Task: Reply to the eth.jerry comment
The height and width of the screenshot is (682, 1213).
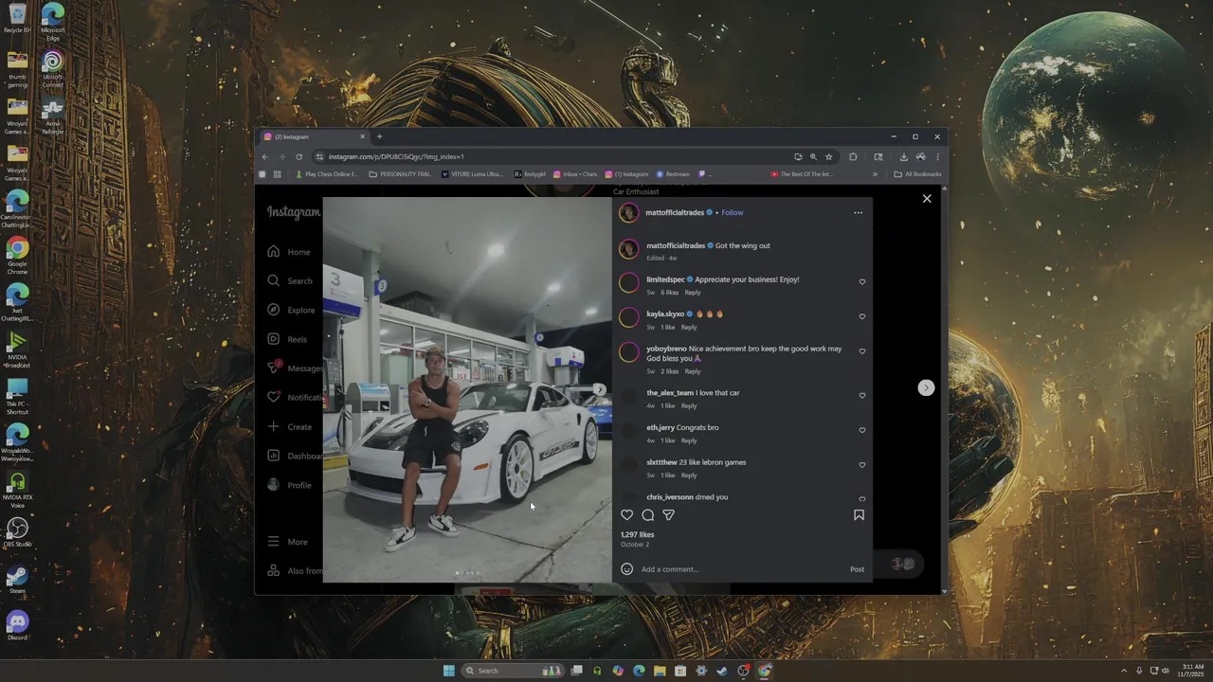Action: [689, 440]
